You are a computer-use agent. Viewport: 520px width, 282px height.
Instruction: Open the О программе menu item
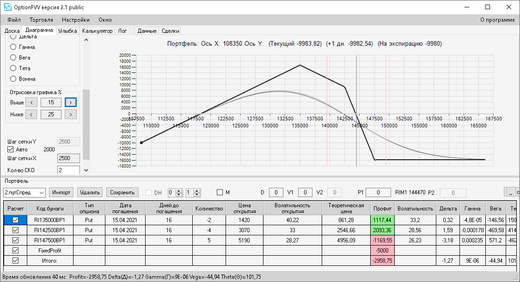tap(497, 20)
